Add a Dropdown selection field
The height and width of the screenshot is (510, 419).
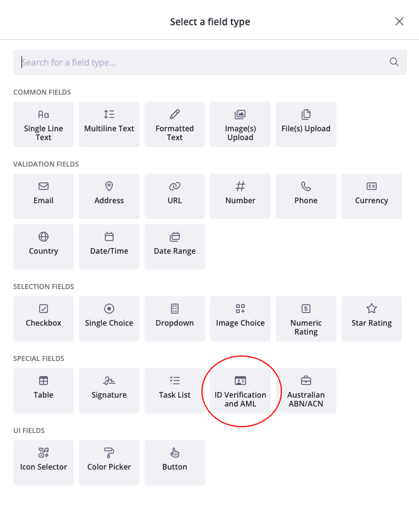click(x=175, y=319)
